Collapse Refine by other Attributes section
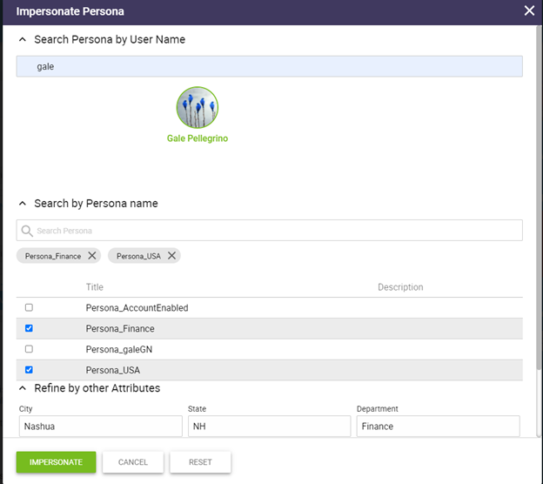This screenshot has width=543, height=484. 23,388
